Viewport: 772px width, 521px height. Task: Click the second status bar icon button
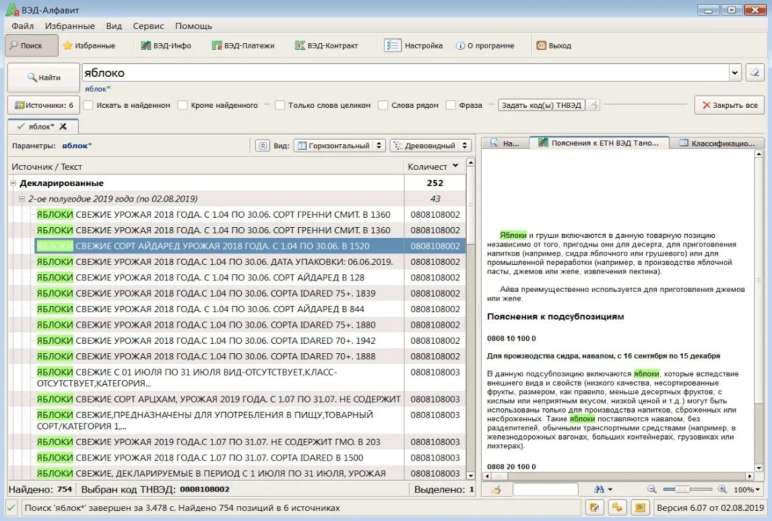(617, 508)
